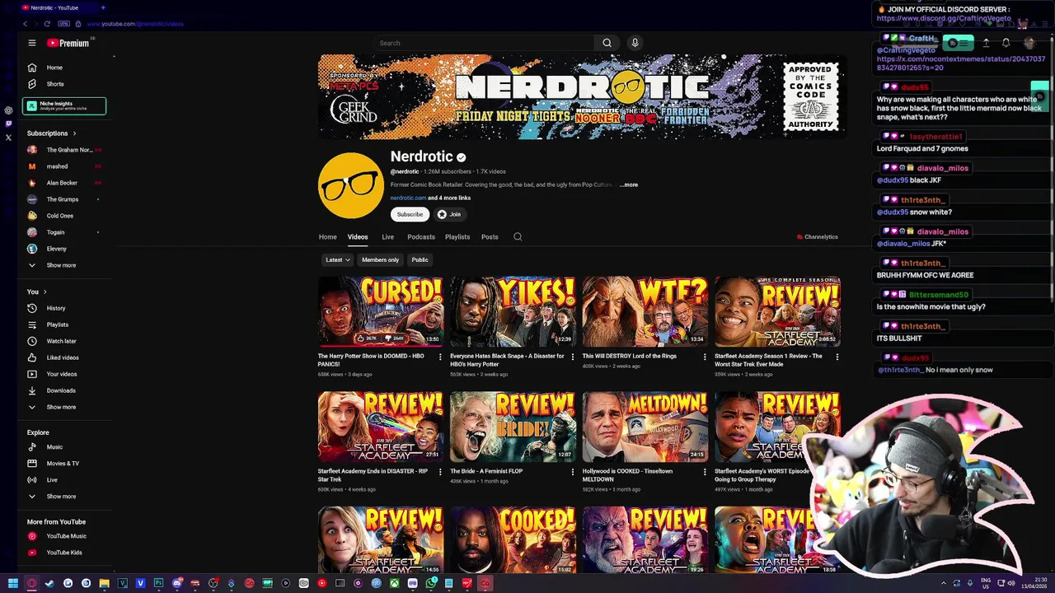The height and width of the screenshot is (593, 1055).
Task: Switch to the Posts tab
Action: pyautogui.click(x=490, y=237)
